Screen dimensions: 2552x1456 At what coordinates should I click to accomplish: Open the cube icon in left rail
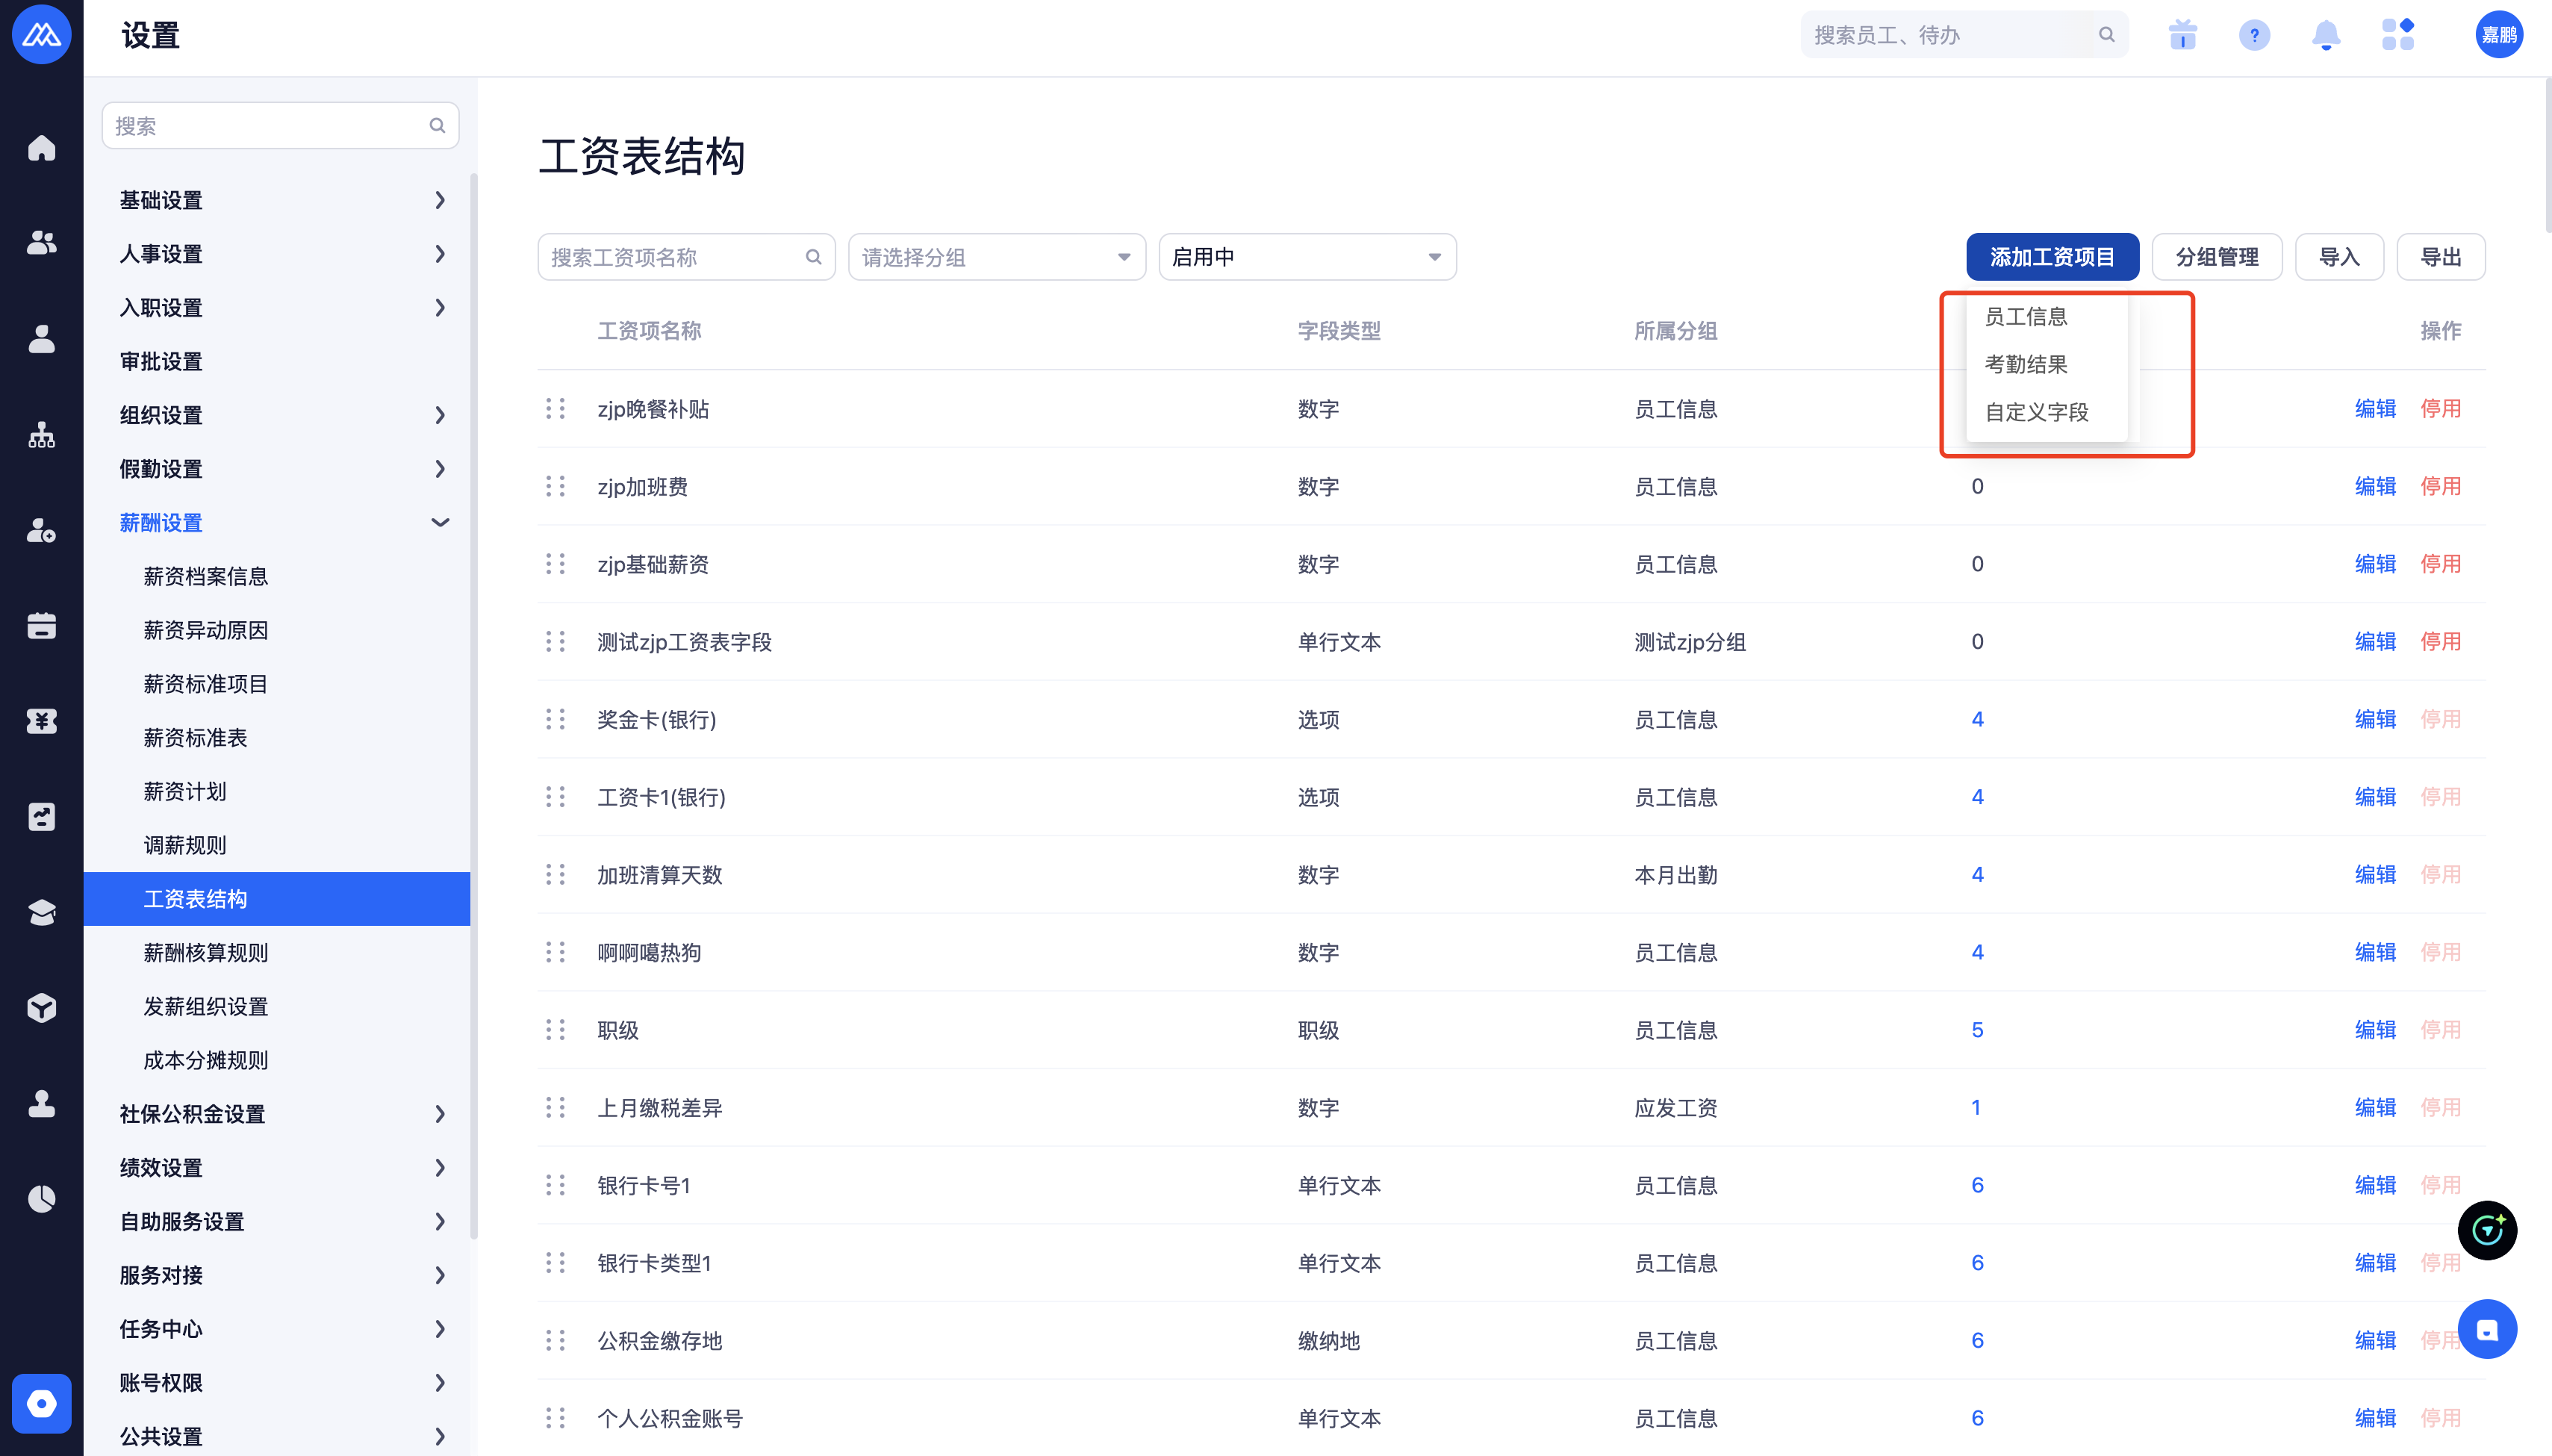click(41, 1008)
